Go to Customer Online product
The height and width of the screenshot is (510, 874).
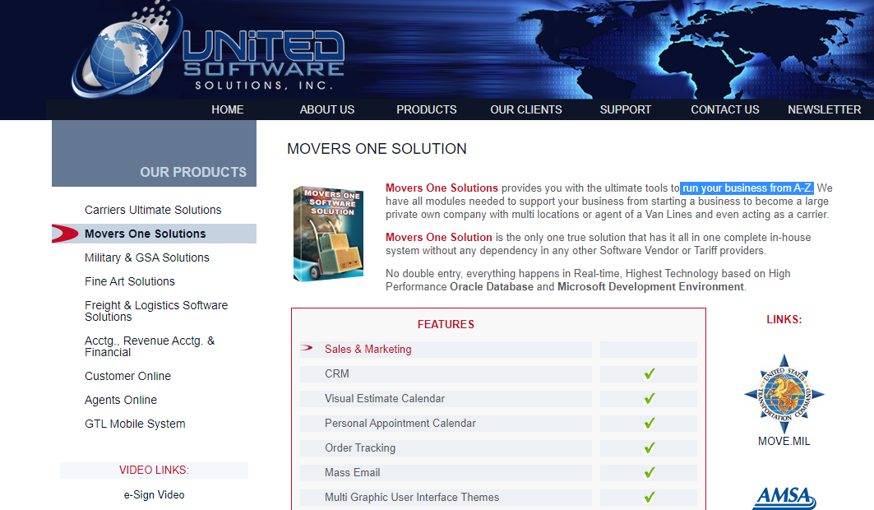point(127,376)
